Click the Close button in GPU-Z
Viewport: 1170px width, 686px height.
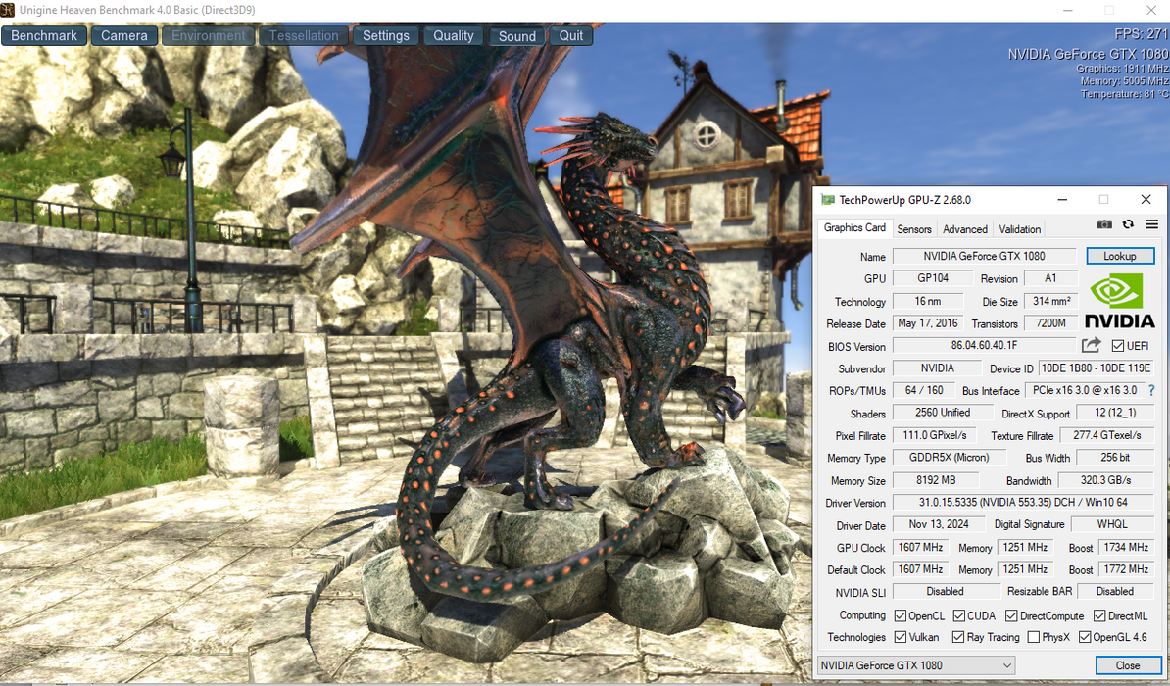(x=1128, y=665)
